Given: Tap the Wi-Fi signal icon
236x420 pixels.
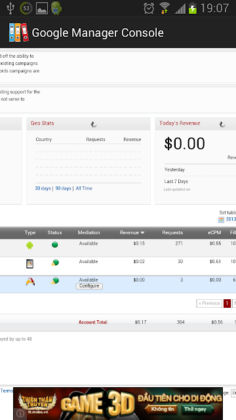Looking at the screenshot, I should pos(165,8).
